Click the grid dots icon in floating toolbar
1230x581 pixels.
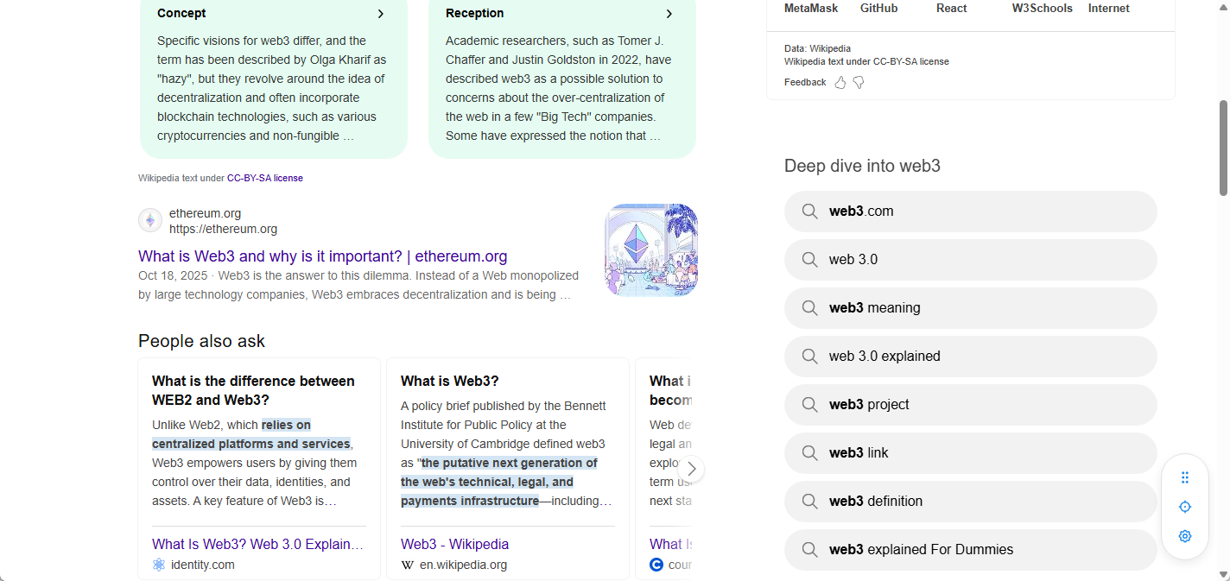(1185, 477)
